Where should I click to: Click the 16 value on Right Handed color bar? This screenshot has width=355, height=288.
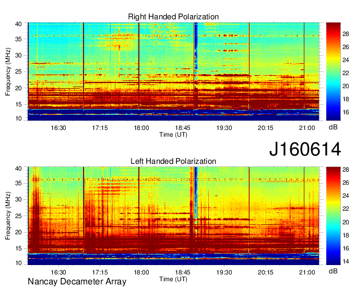pyautogui.click(x=346, y=112)
